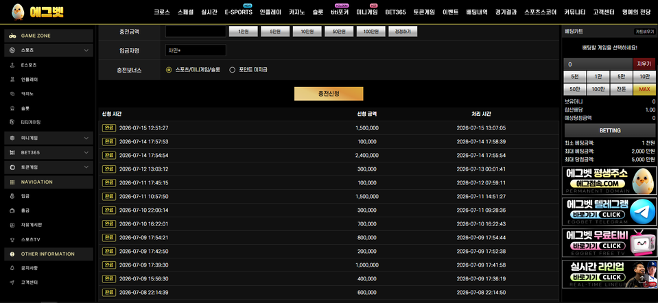Select 포인트 미지급 radio option
Screen dimensions: 658x303
(x=232, y=70)
